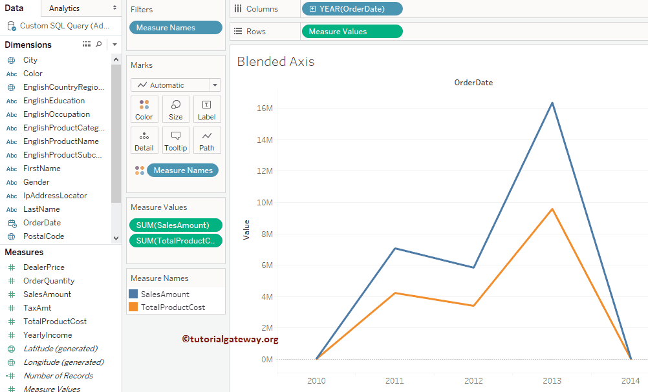Click the Custom SQL Query data source icon

coord(10,25)
